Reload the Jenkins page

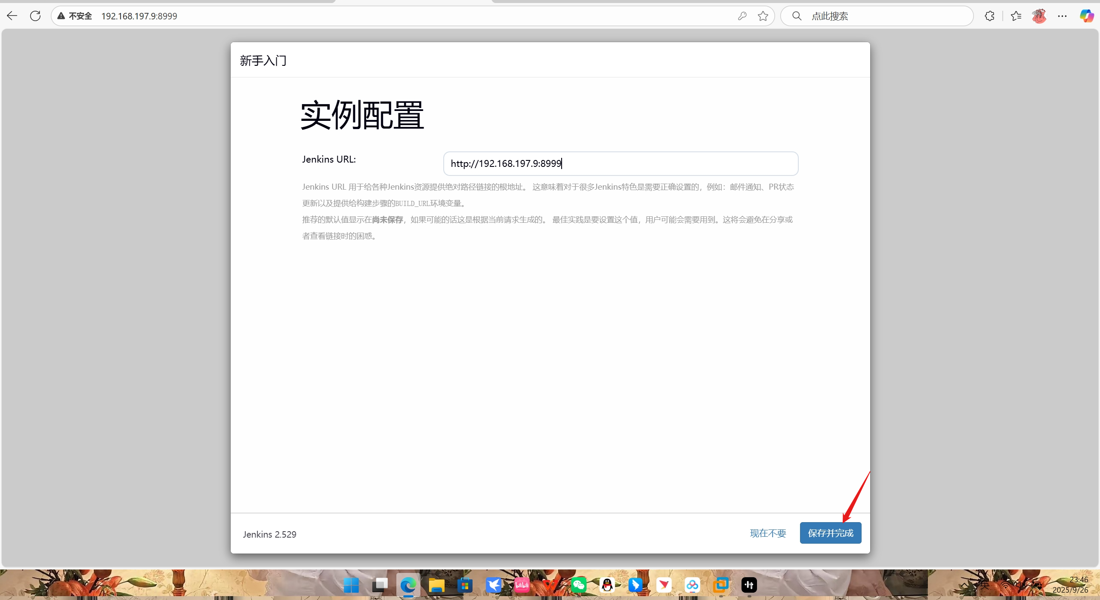(x=35, y=16)
